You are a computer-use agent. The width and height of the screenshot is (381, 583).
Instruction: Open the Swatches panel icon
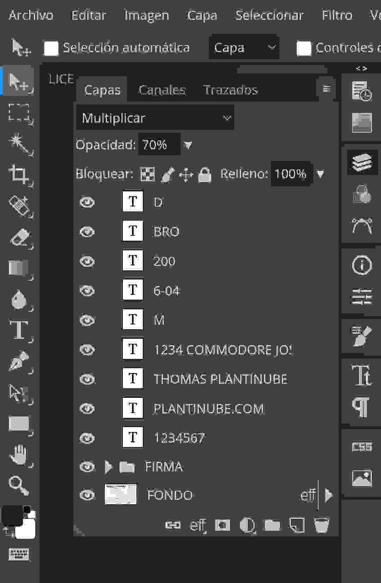[362, 122]
